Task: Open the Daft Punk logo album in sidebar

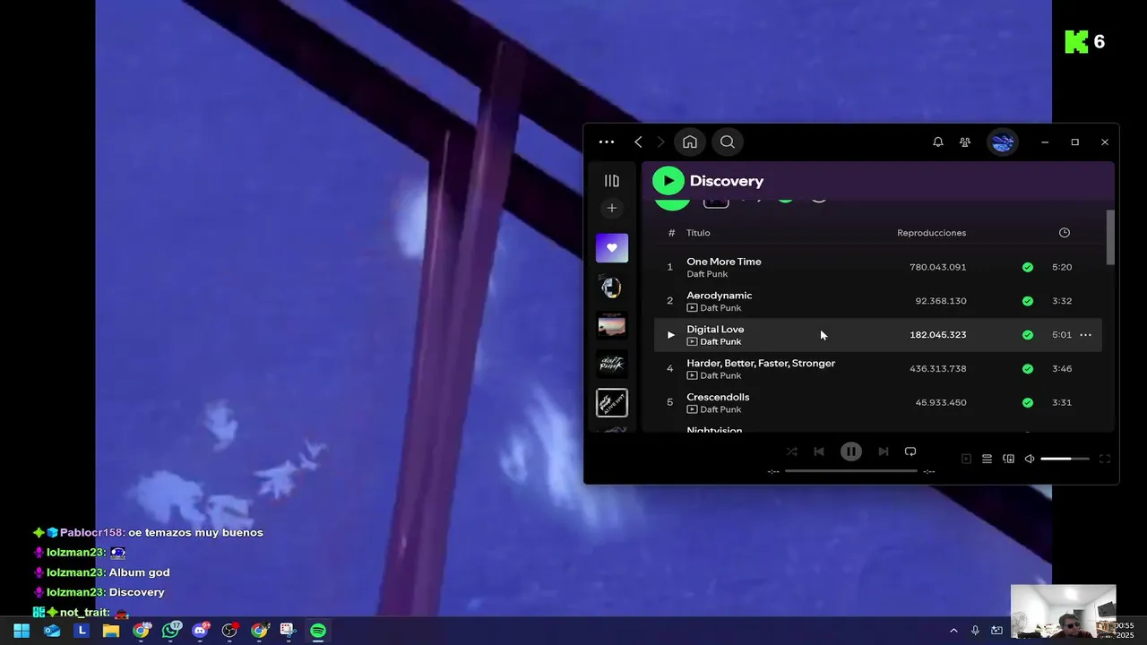Action: tap(612, 364)
